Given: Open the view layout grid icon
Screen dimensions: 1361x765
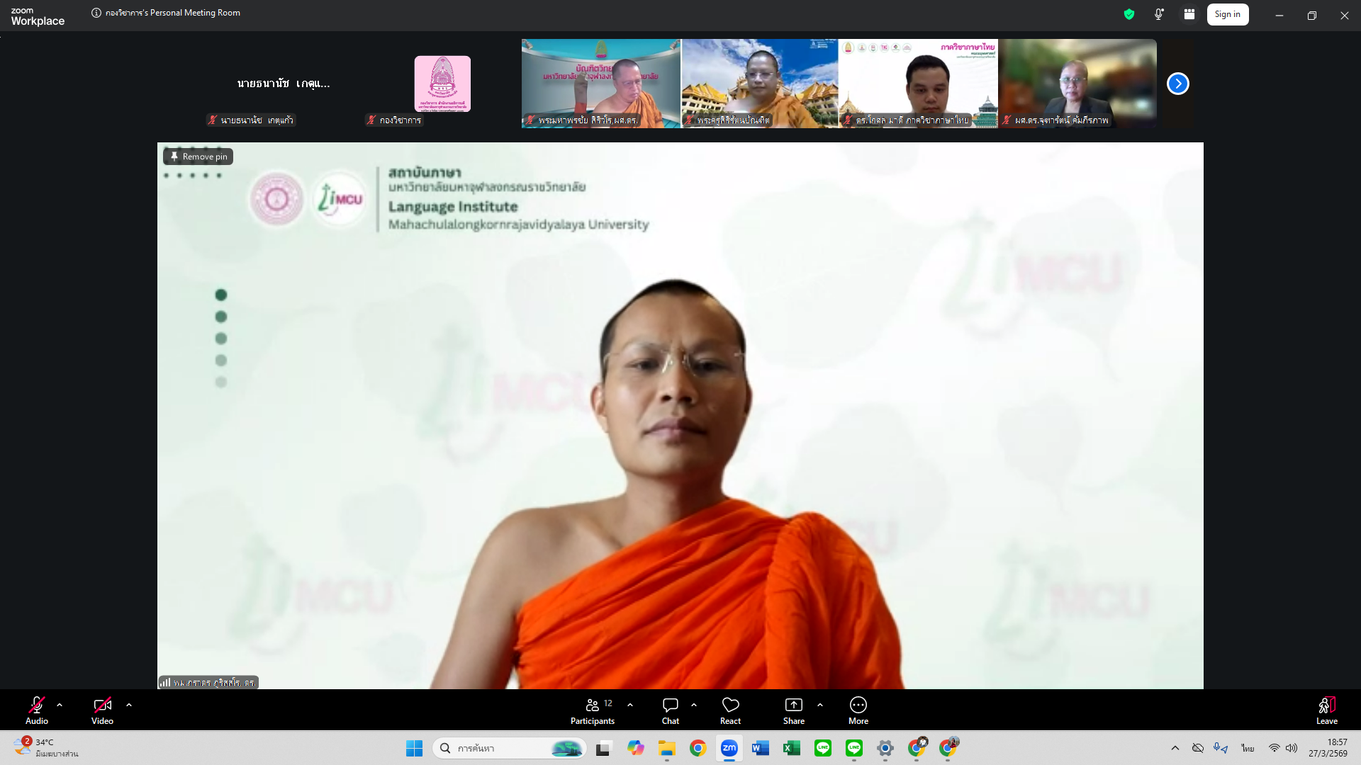Looking at the screenshot, I should click(1189, 14).
